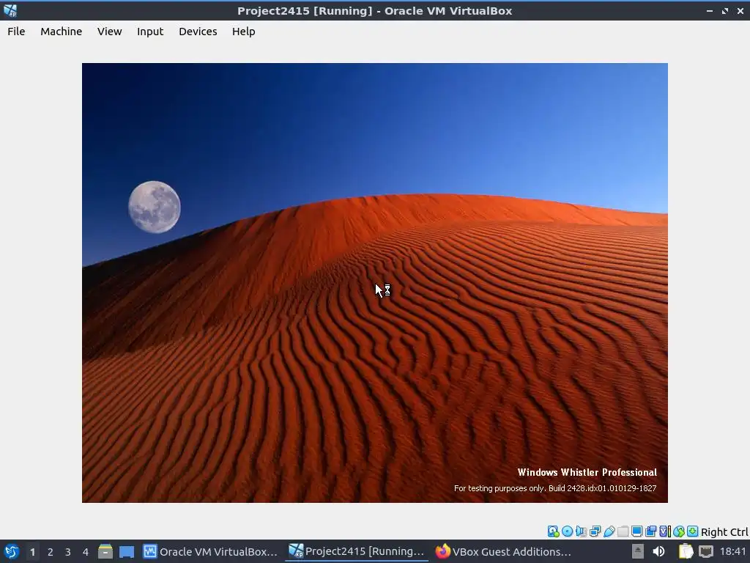
Task: Open the Devices menu
Action: click(198, 32)
